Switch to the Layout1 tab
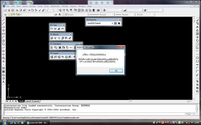 point(28,101)
